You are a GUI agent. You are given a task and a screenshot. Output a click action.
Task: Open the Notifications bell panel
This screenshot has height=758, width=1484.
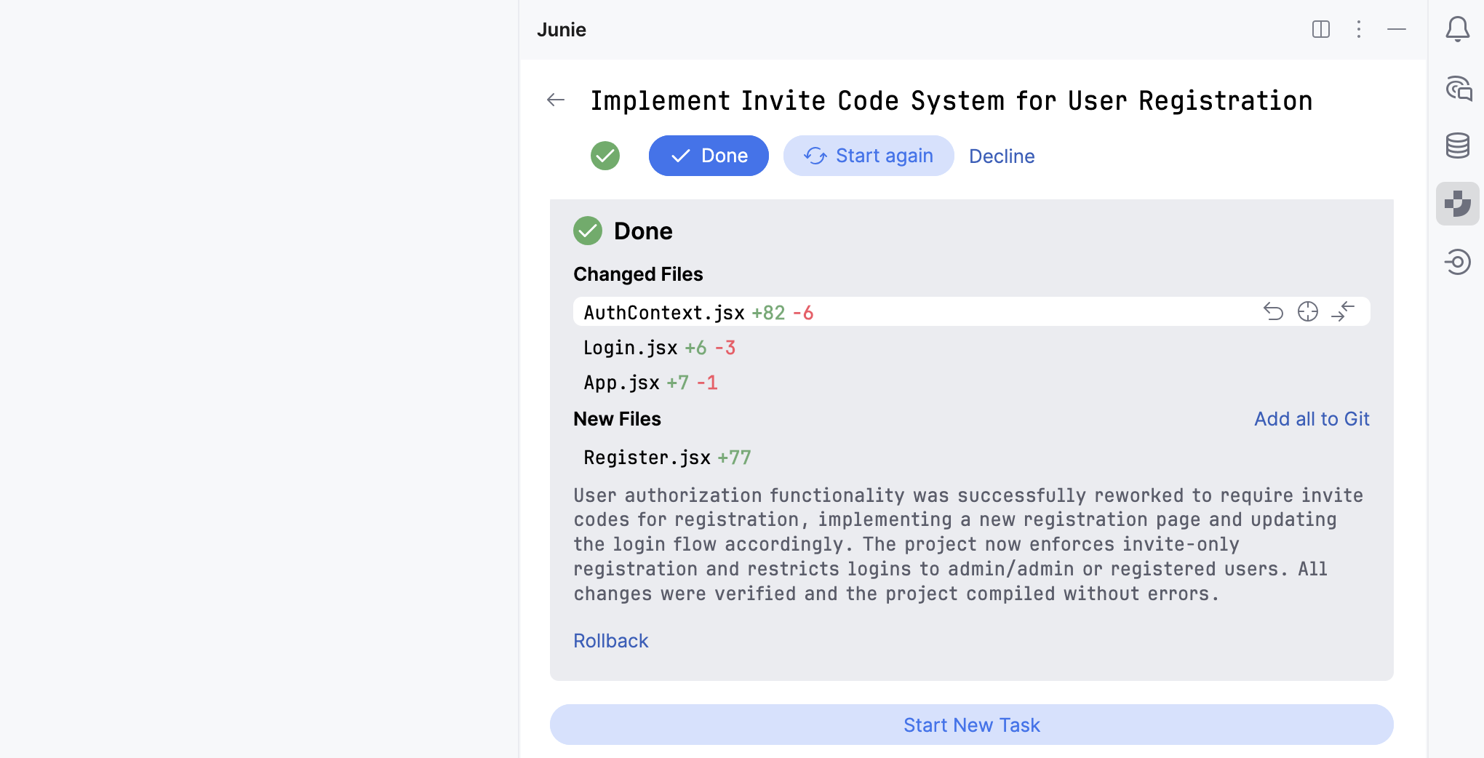tap(1457, 29)
